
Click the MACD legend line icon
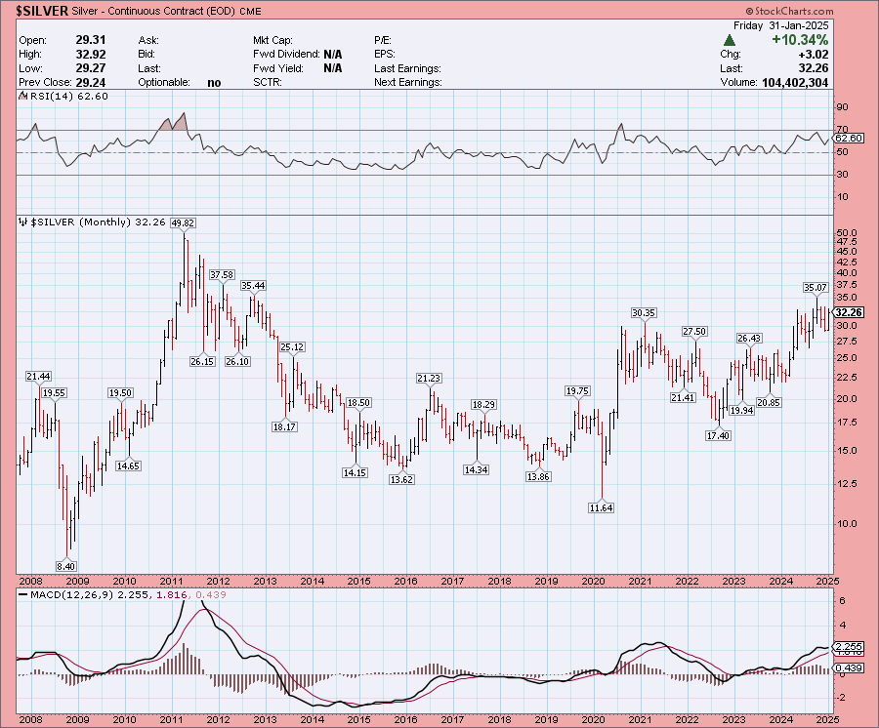[x=23, y=594]
